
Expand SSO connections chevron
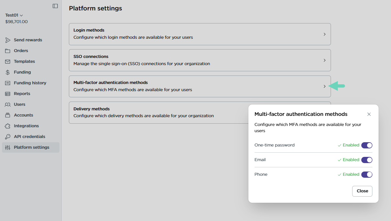324,61
